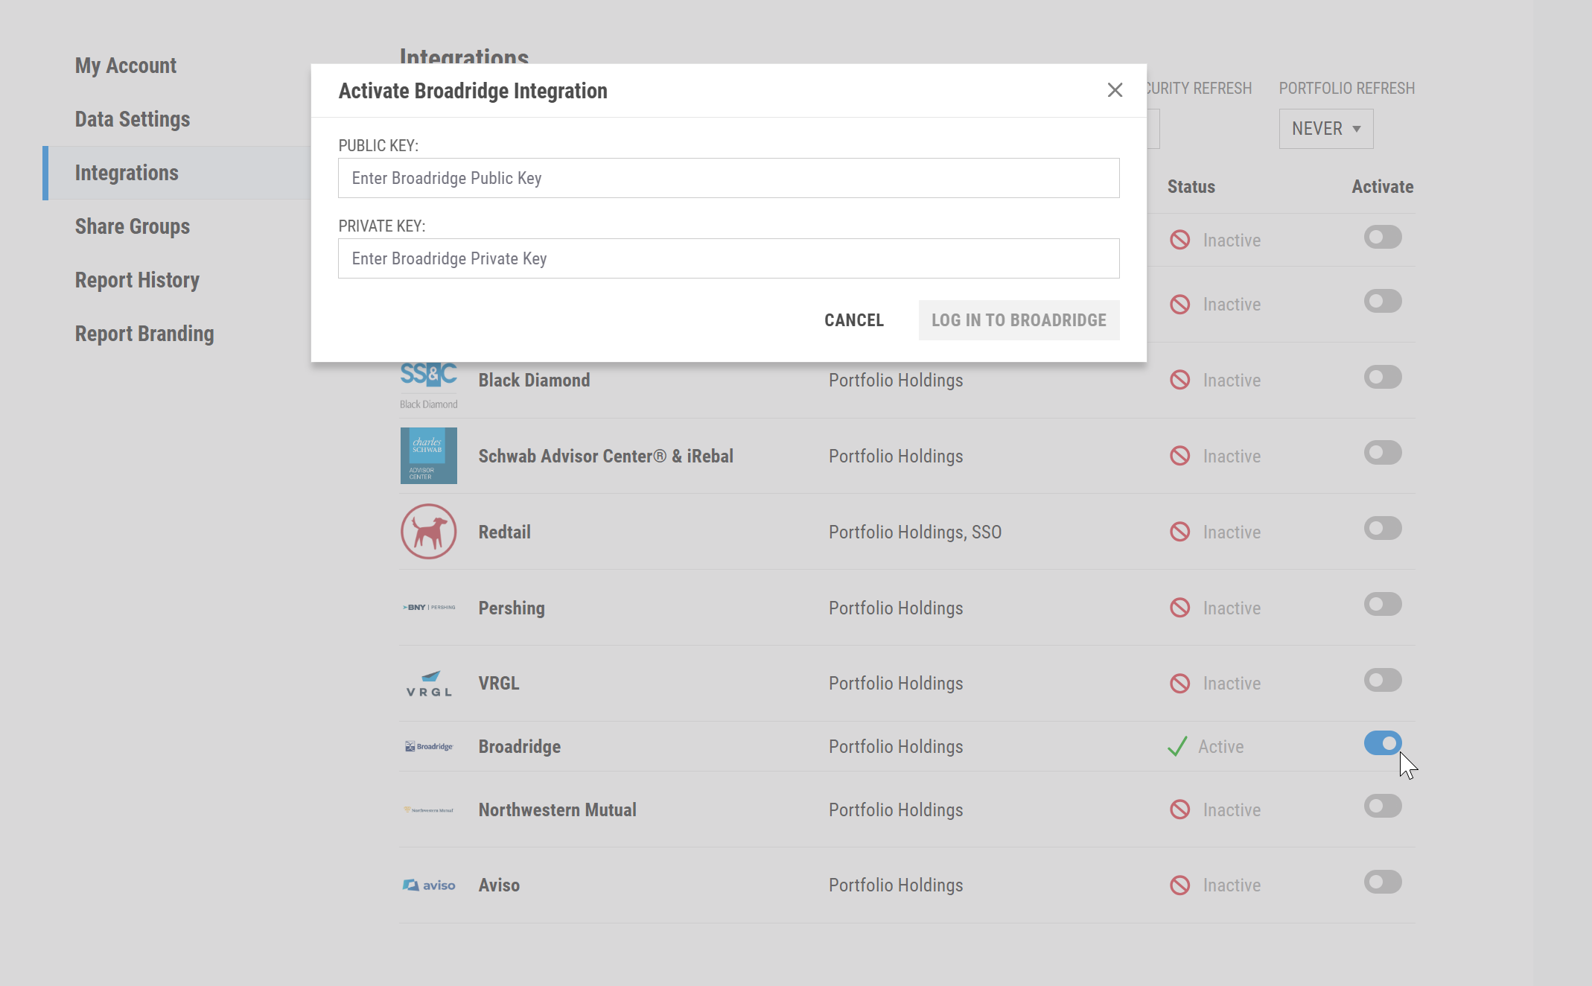Click the Broadridge logo
1592x986 pixels.
tap(429, 746)
